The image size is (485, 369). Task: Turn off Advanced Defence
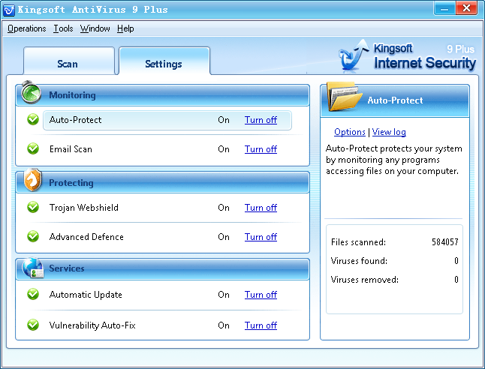(x=261, y=237)
